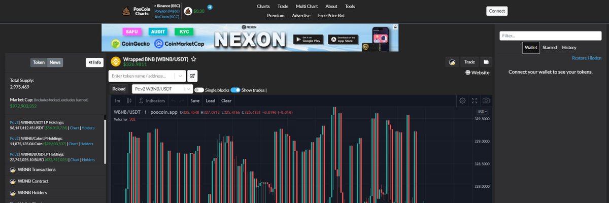609x203 pixels.
Task: Open WBNB Contract on explorer
Action: pyautogui.click(x=33, y=181)
